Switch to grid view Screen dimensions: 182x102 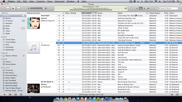pyautogui.click(x=144, y=8)
